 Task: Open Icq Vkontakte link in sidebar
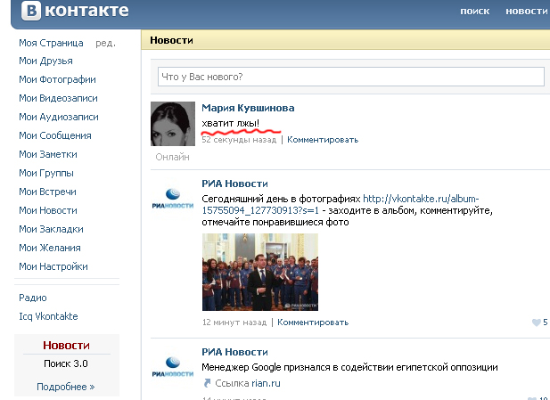[x=48, y=316]
